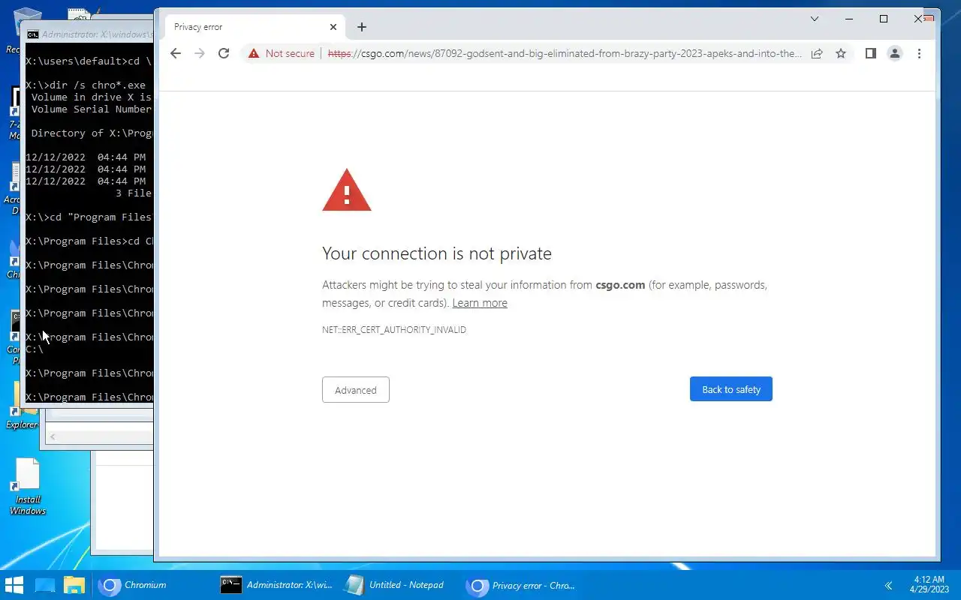Expand the system tray hidden icons chevron
The image size is (961, 600).
point(889,586)
